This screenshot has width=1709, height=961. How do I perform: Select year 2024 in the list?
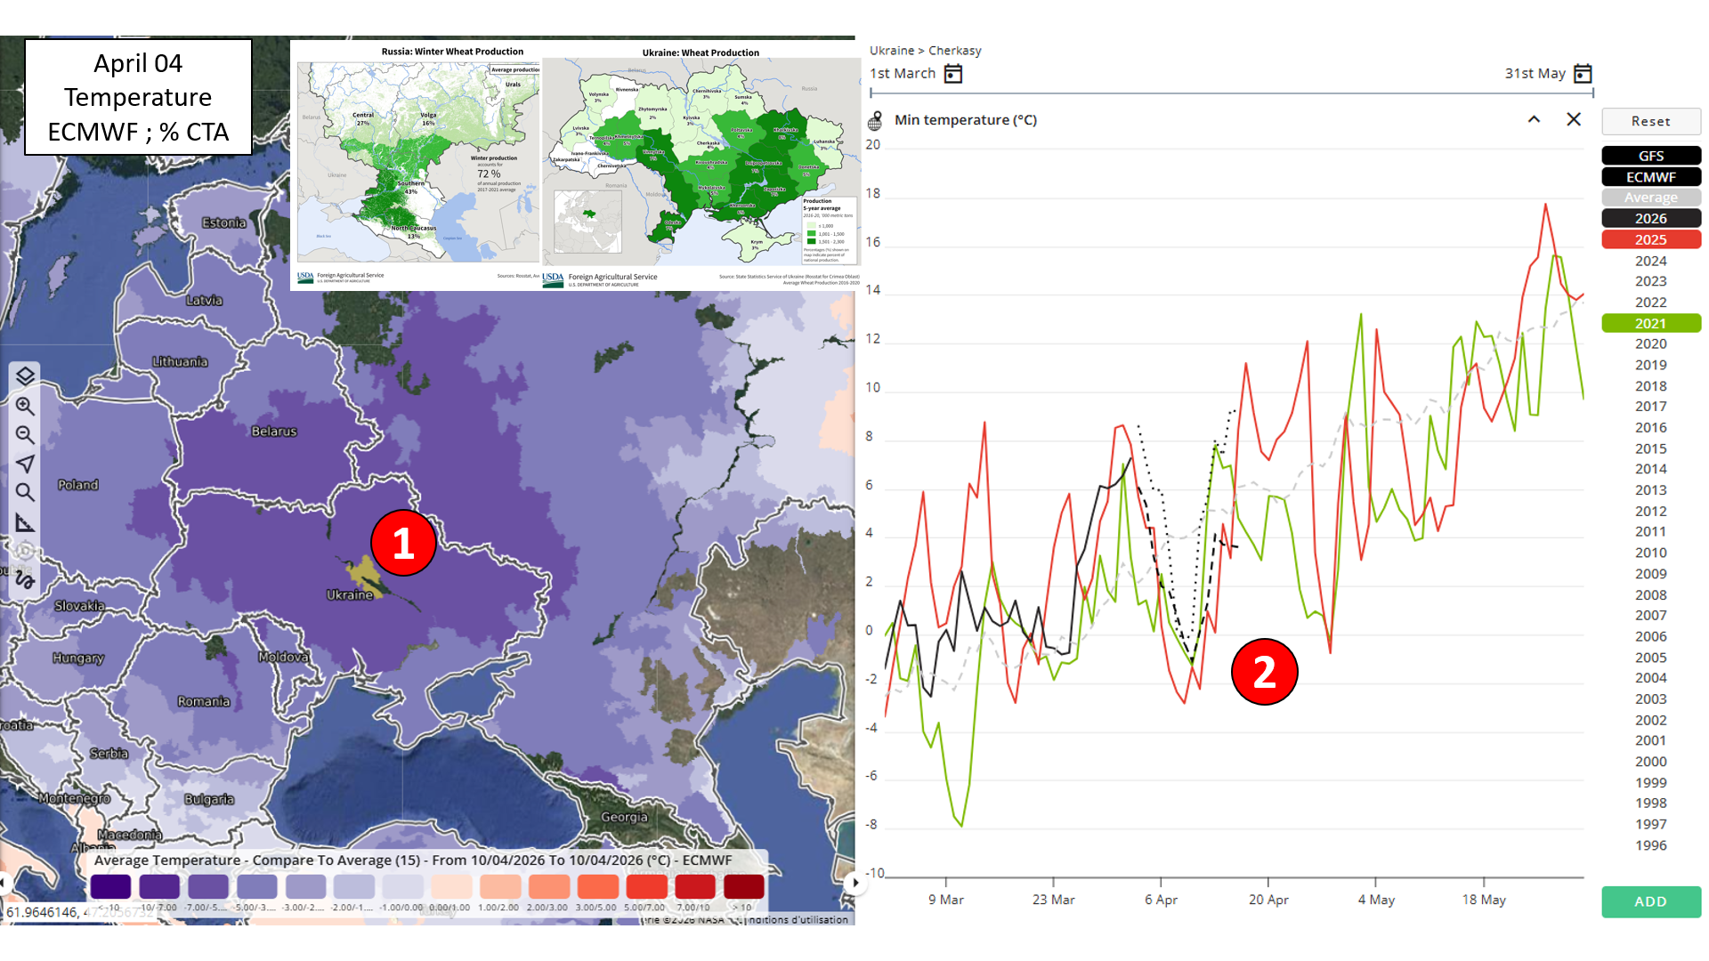point(1650,261)
